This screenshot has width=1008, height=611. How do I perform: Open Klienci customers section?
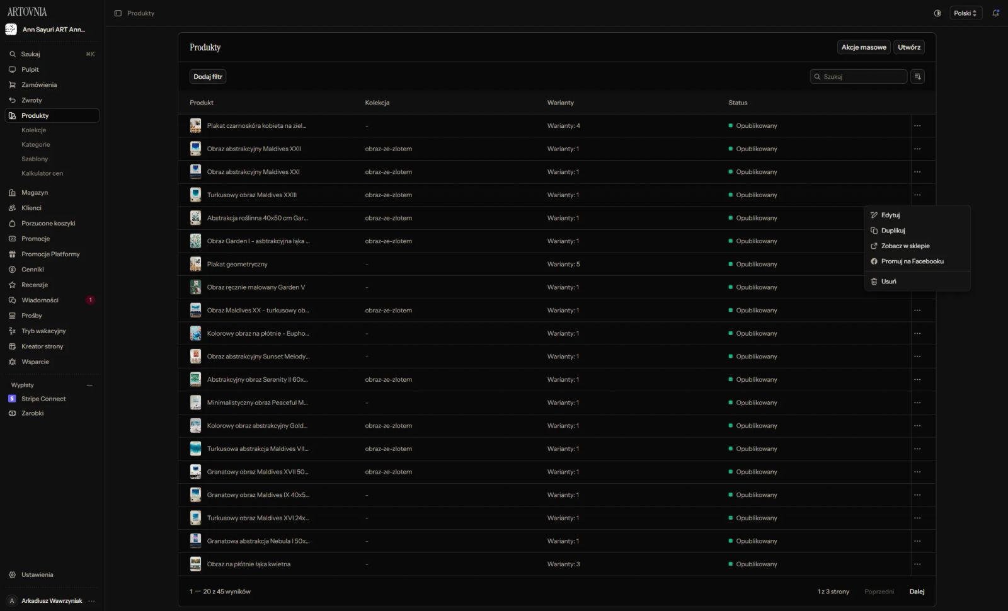52,208
